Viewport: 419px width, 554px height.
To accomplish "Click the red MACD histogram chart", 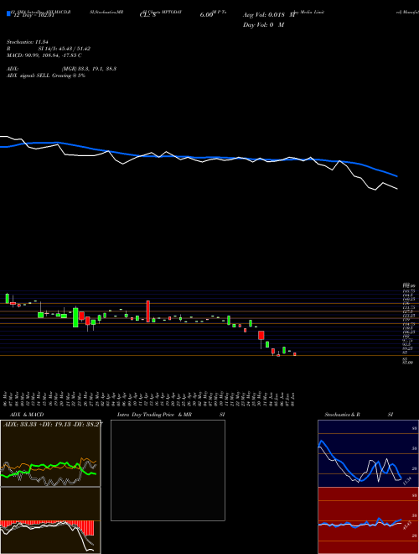I will click(50, 520).
